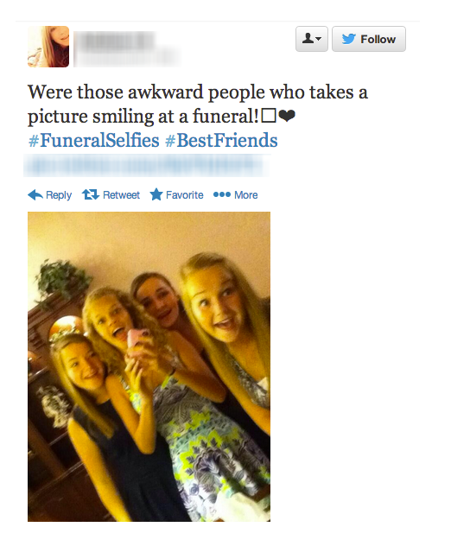Click the tweet text body
This screenshot has height=546, width=451.
198,104
